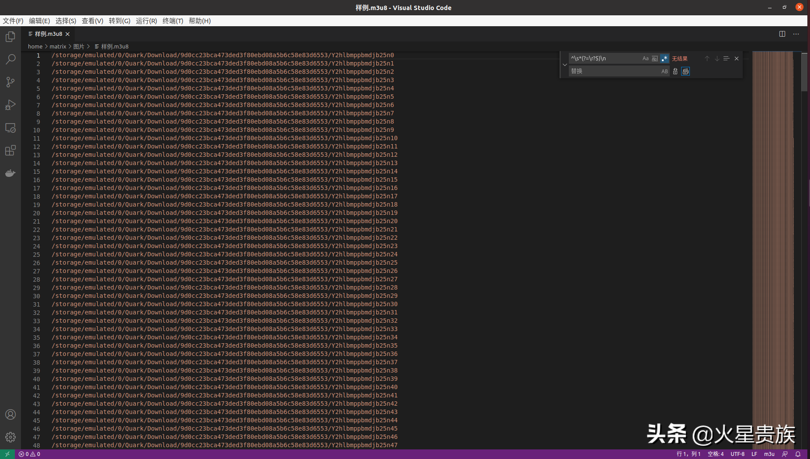Open the 帮助(H) menu
This screenshot has height=459, width=810.
(200, 21)
